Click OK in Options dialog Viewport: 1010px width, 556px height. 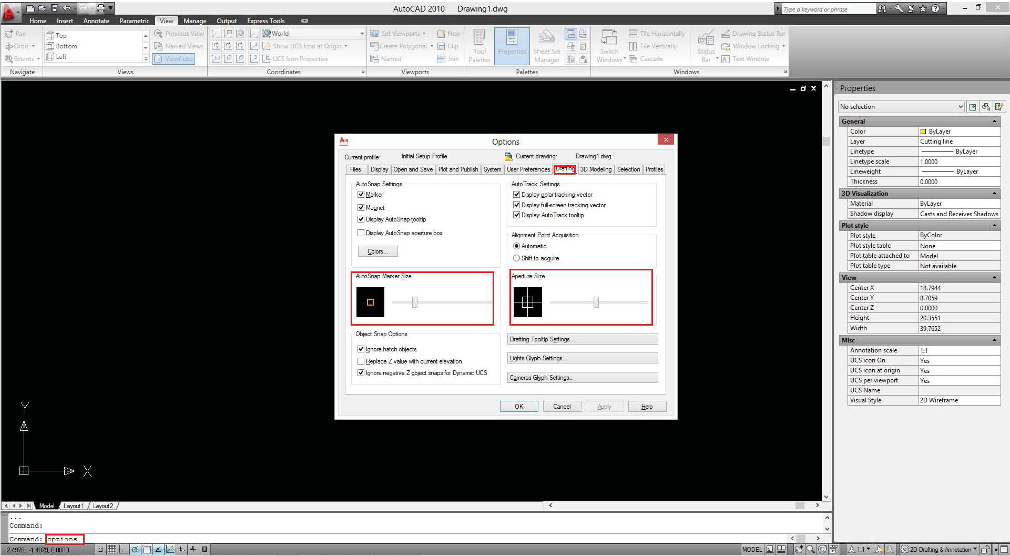519,407
